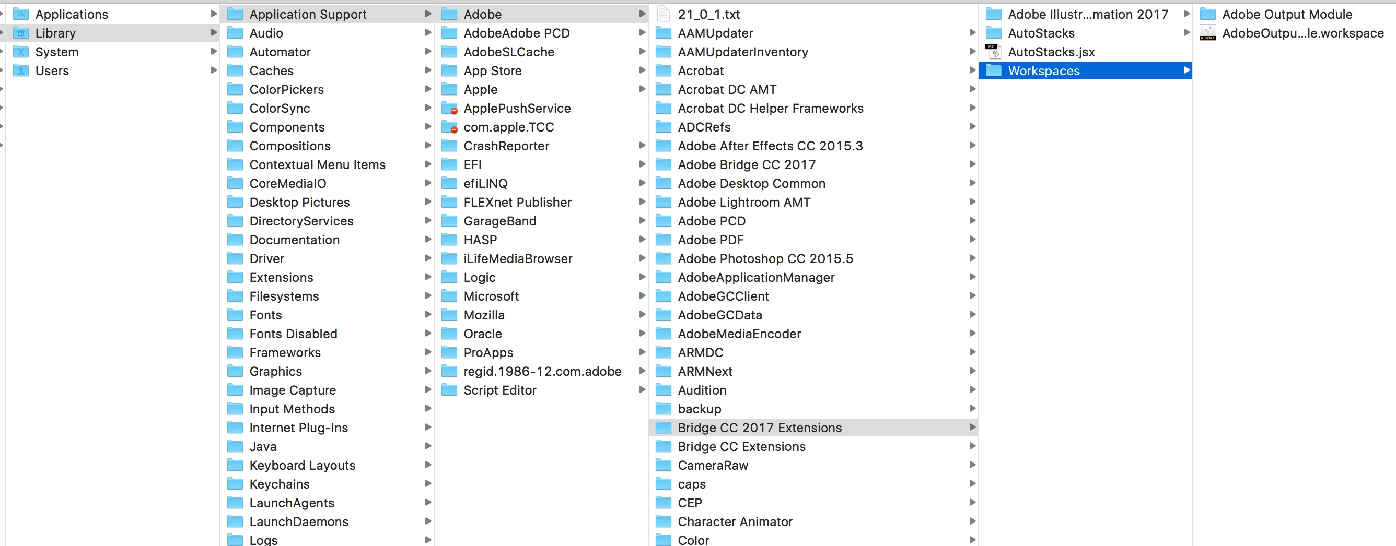Click the AutoStacks folder icon

pyautogui.click(x=993, y=33)
